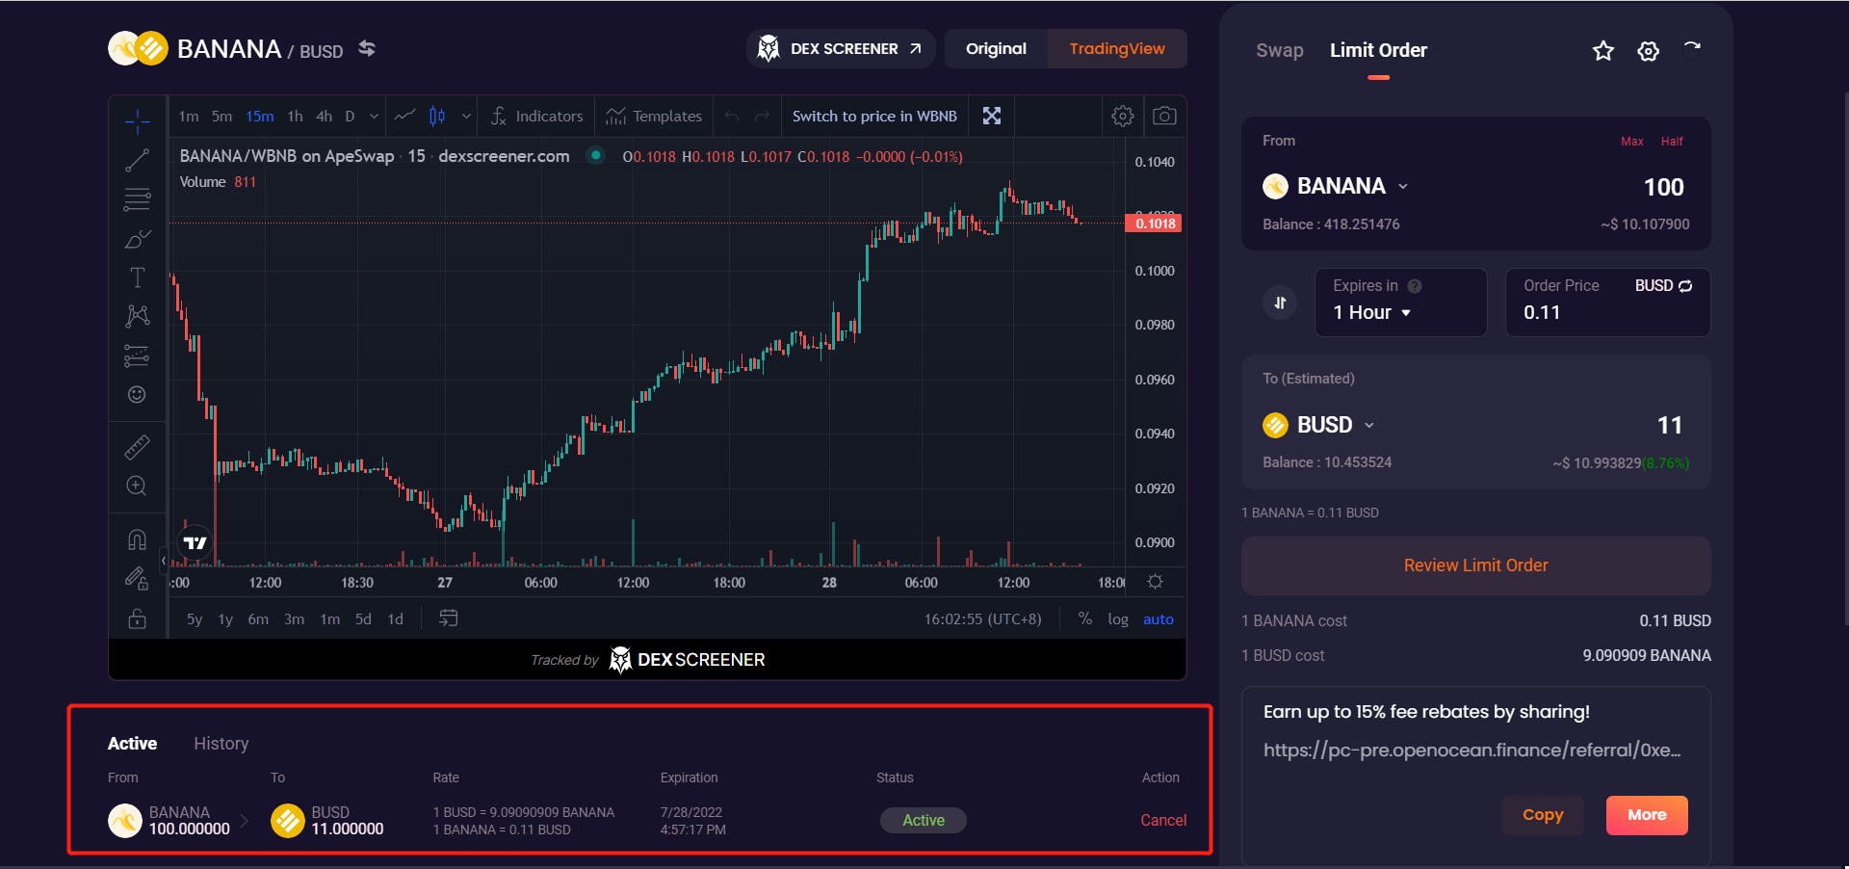This screenshot has height=869, width=1849.
Task: Switch to the Swap tab
Action: click(x=1279, y=50)
